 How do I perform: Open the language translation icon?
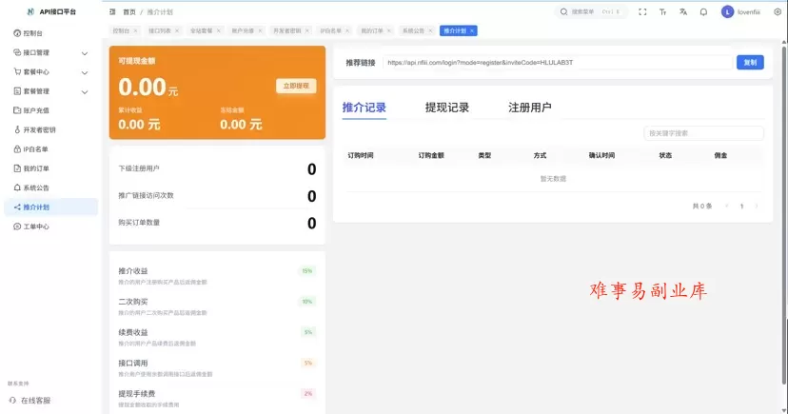683,11
